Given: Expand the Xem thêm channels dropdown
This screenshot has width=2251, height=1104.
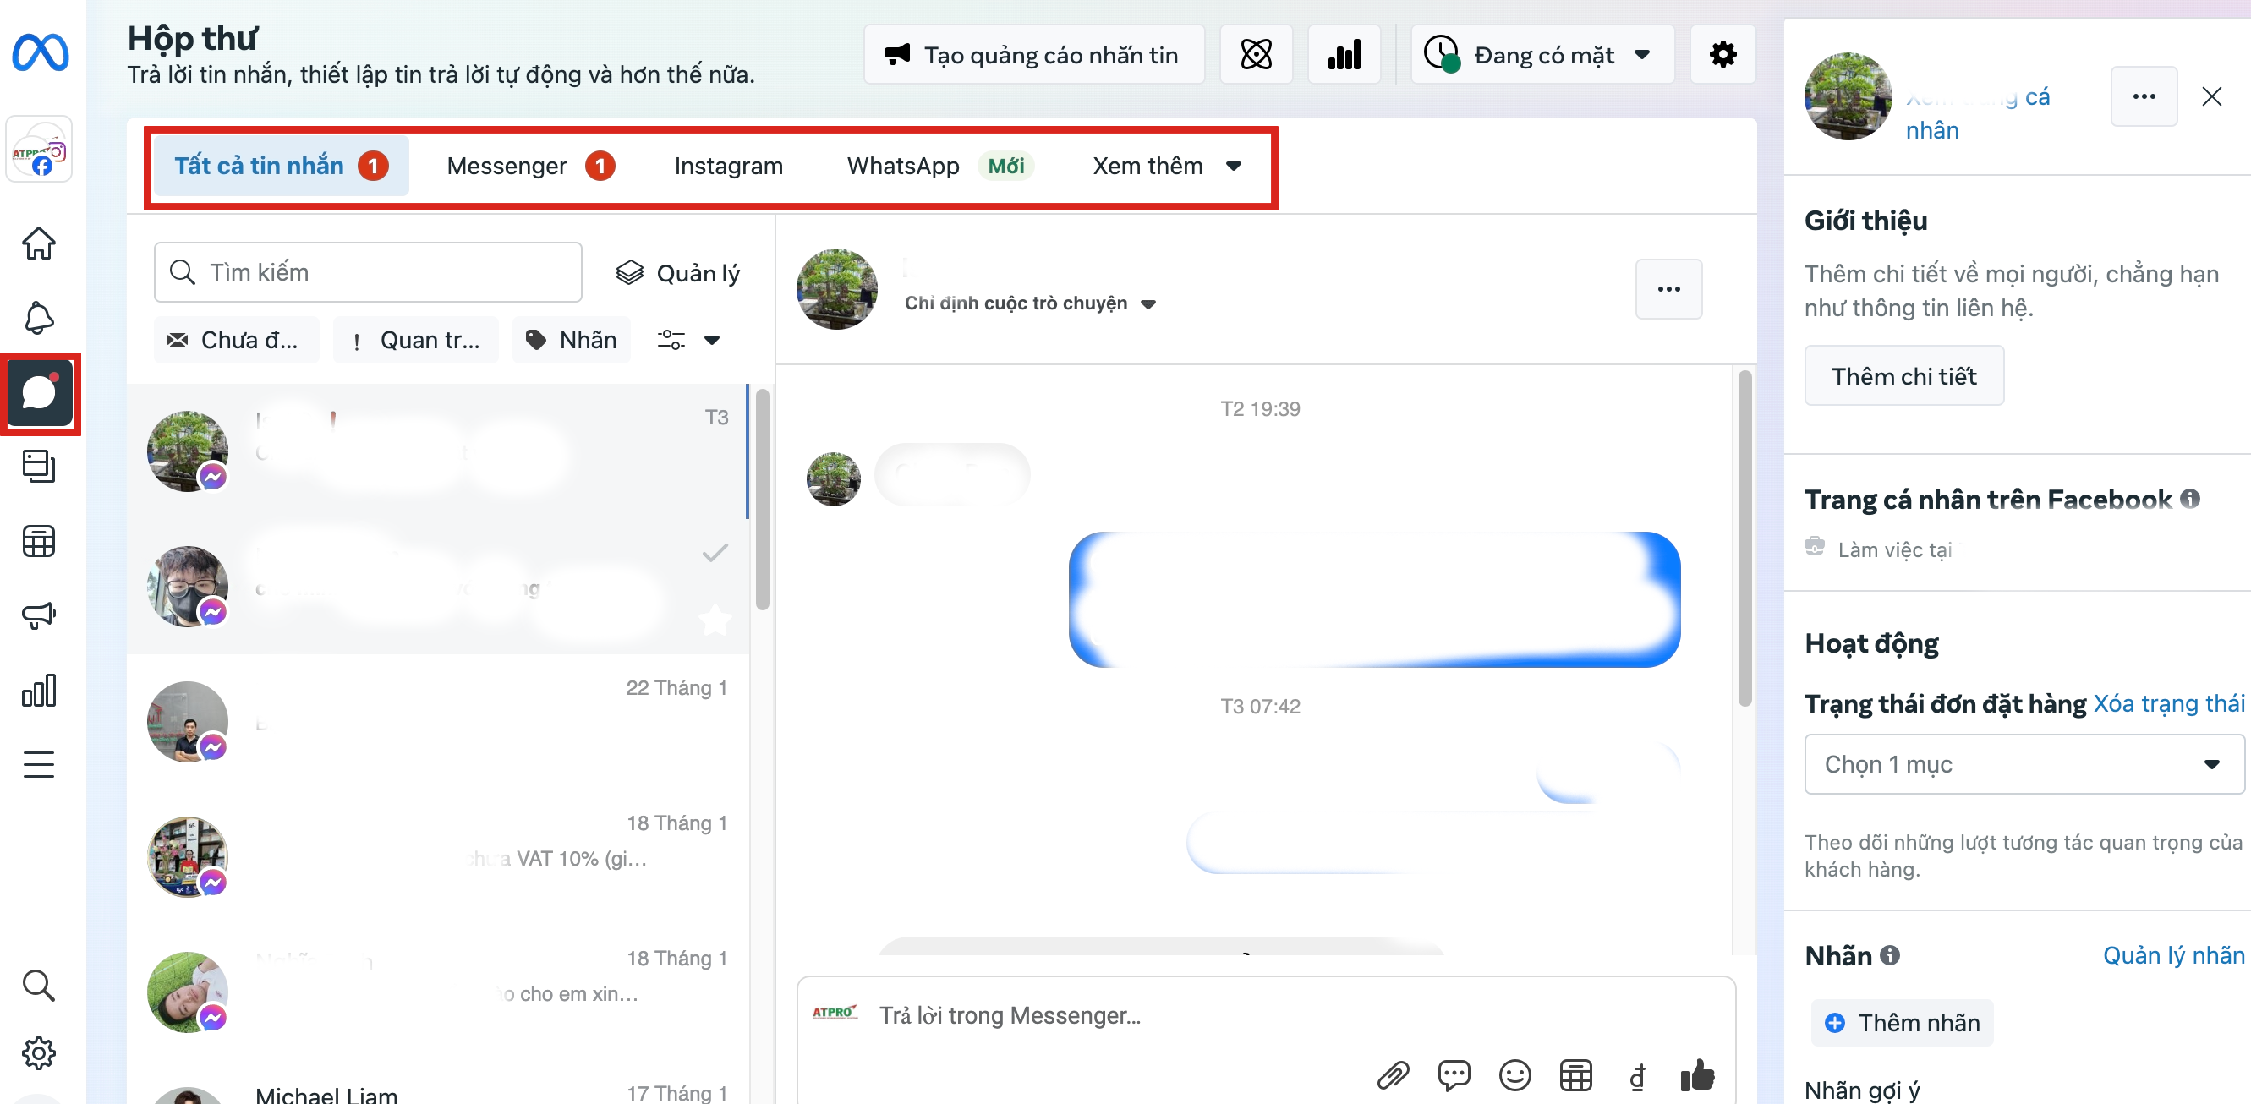Looking at the screenshot, I should (x=1167, y=166).
